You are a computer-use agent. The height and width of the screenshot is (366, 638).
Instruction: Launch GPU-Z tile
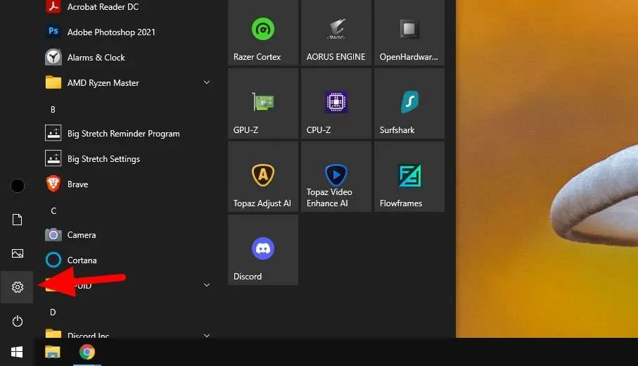tap(263, 103)
